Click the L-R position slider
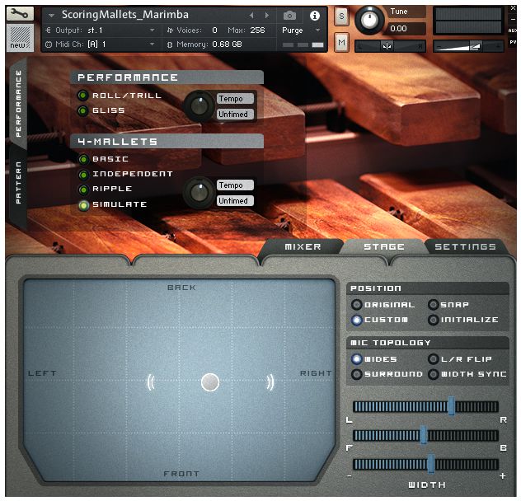 [x=425, y=406]
